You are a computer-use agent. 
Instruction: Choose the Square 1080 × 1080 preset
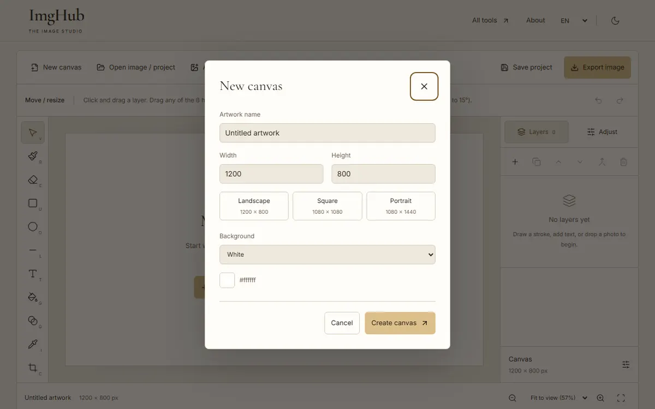pyautogui.click(x=327, y=206)
